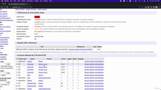
Task: Select the CVE-2019-5736 browser tab
Action: point(18,4)
